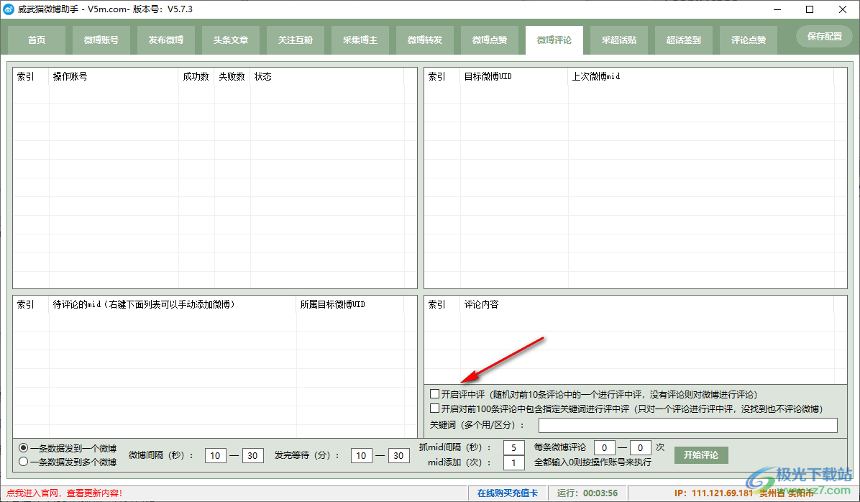This screenshot has width=860, height=502.
Task: Click the 失败数 column header
Action: (x=232, y=76)
